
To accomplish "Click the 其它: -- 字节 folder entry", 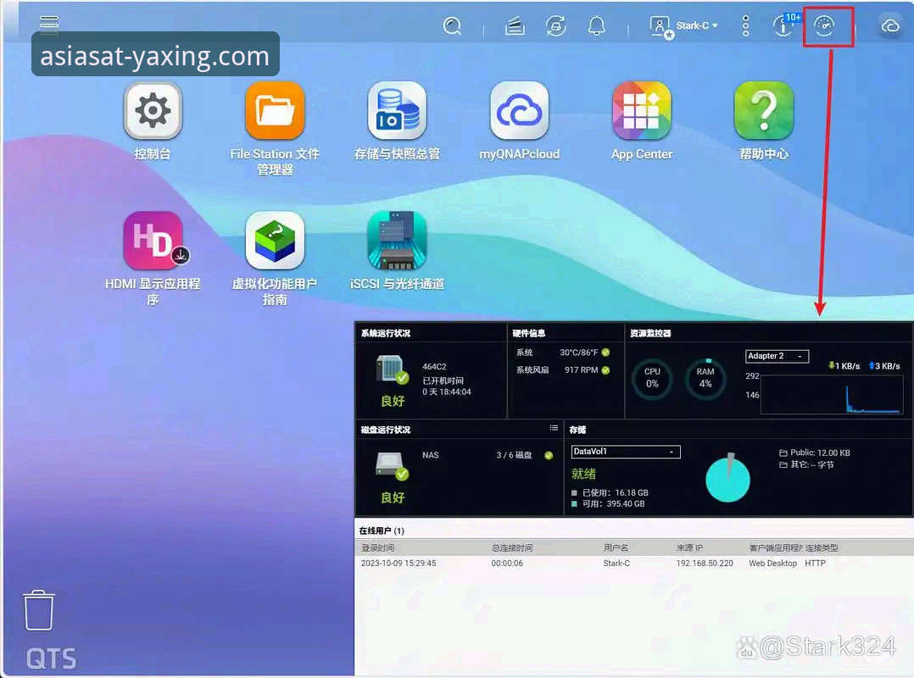I will click(807, 464).
